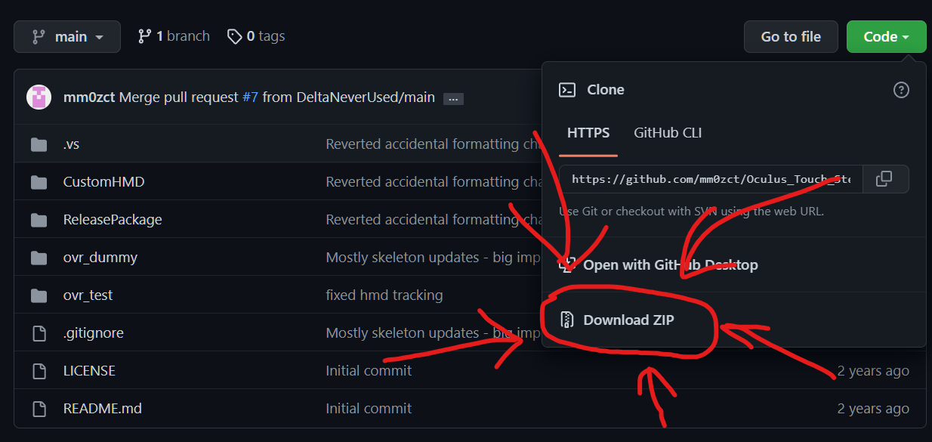Click the folder icon next to CustomHMD

pos(39,181)
